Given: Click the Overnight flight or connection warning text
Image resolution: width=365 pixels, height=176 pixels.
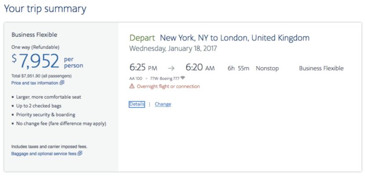Looking at the screenshot, I should [168, 86].
